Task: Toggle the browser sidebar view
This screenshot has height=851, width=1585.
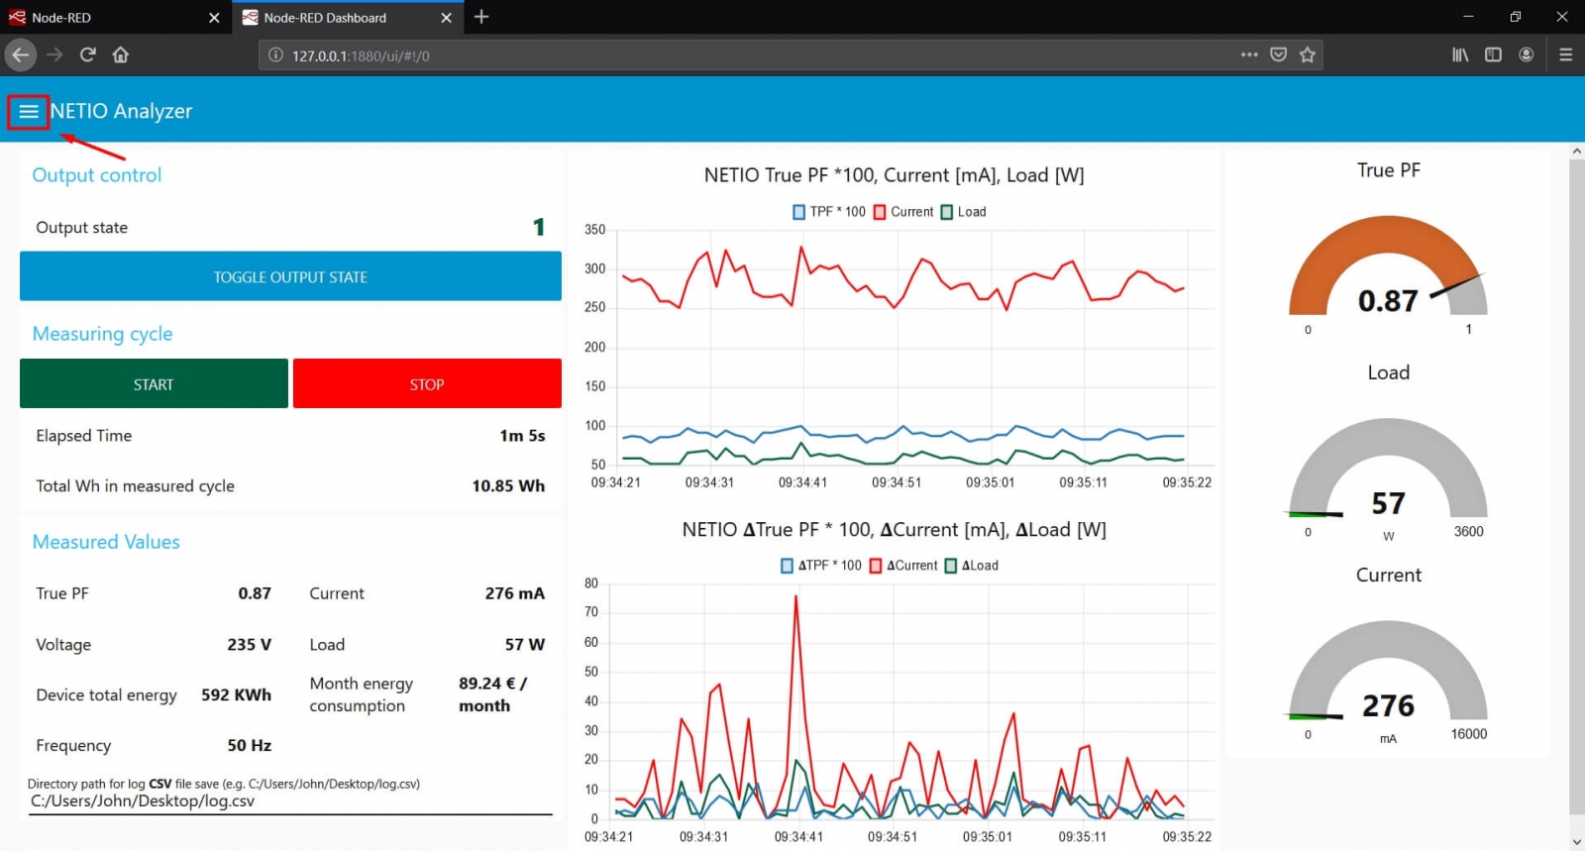Action: [x=1493, y=54]
